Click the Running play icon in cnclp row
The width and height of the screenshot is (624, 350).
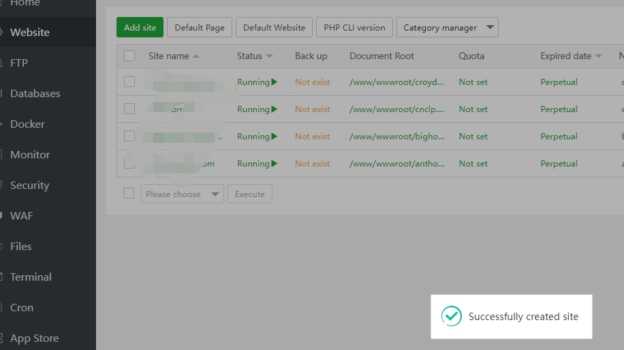pyautogui.click(x=275, y=109)
